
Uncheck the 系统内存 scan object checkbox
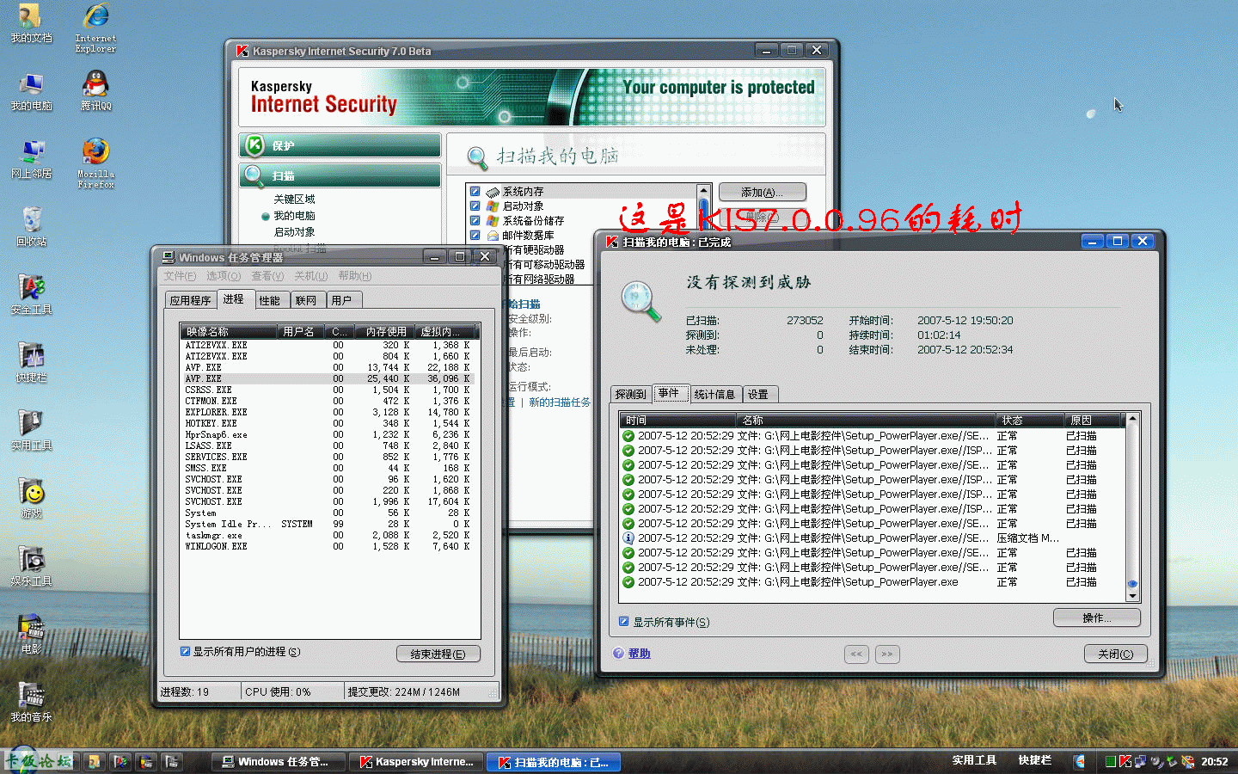[475, 192]
